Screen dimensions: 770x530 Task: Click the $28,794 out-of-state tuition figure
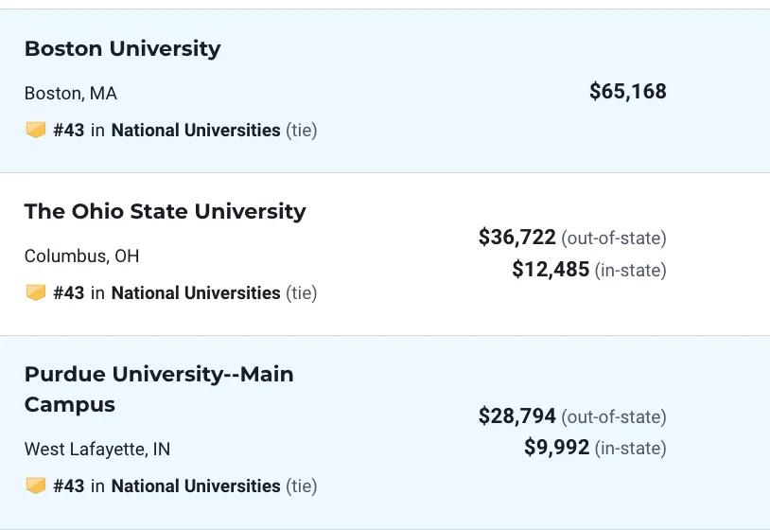pyautogui.click(x=516, y=416)
